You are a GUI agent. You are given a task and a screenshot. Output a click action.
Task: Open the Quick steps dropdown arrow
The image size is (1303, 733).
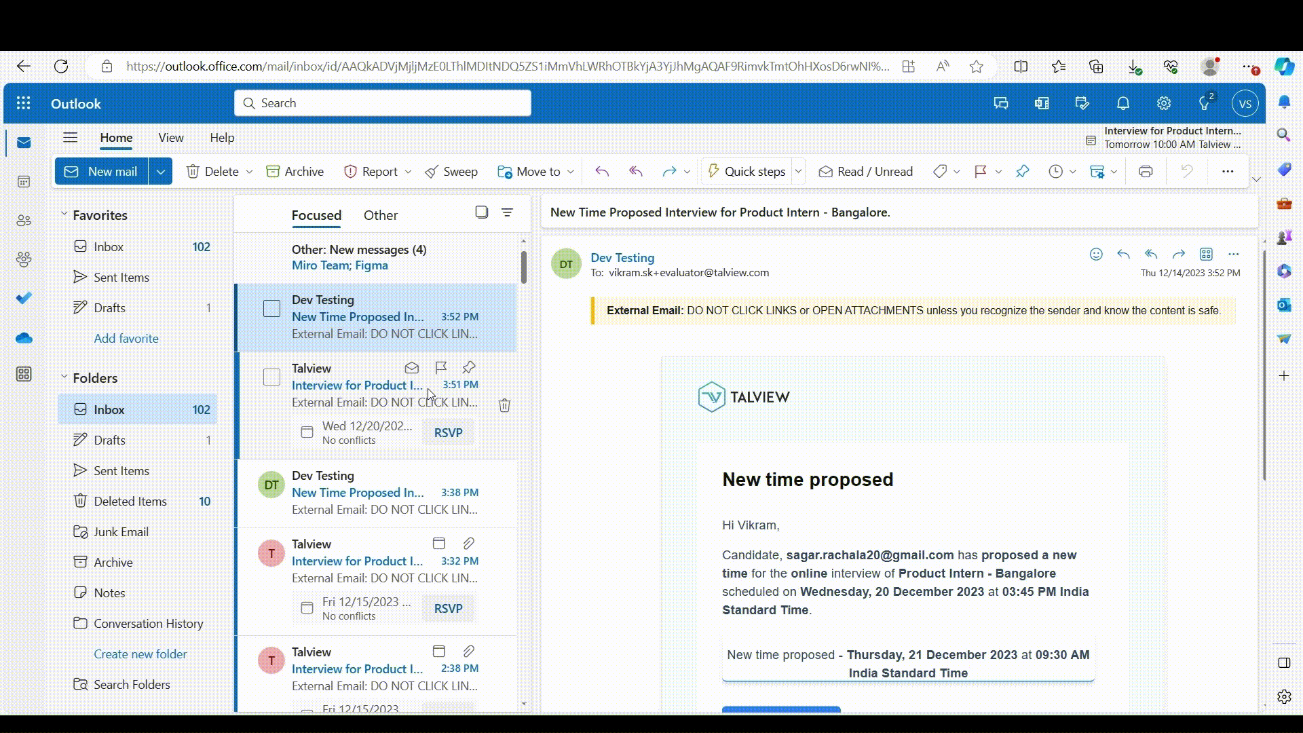tap(799, 172)
